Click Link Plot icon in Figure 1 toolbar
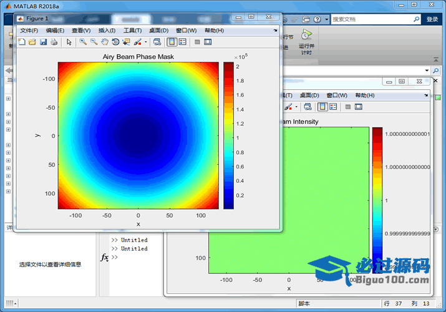Viewport: 446px width, 312px height. 157,42
